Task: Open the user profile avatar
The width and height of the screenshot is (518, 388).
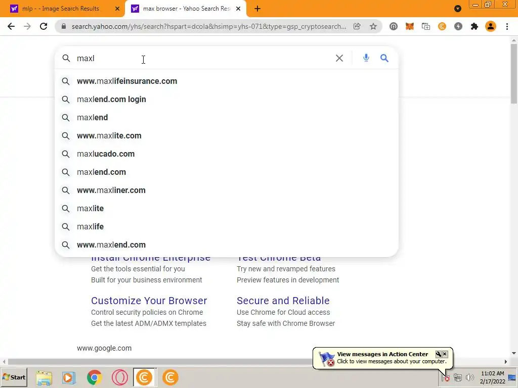Action: point(491,26)
